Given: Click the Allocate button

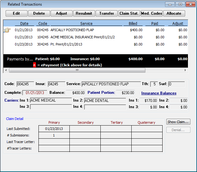Looking at the screenshot, I should (x=174, y=13).
